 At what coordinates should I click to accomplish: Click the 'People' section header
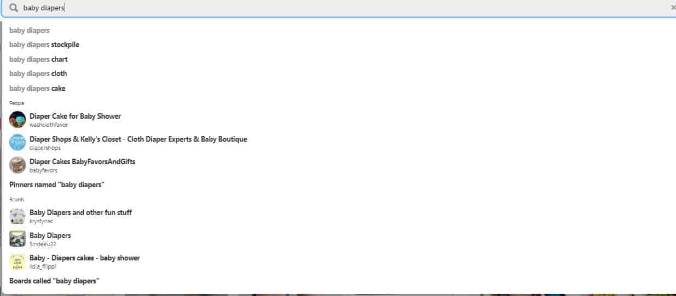click(x=16, y=103)
